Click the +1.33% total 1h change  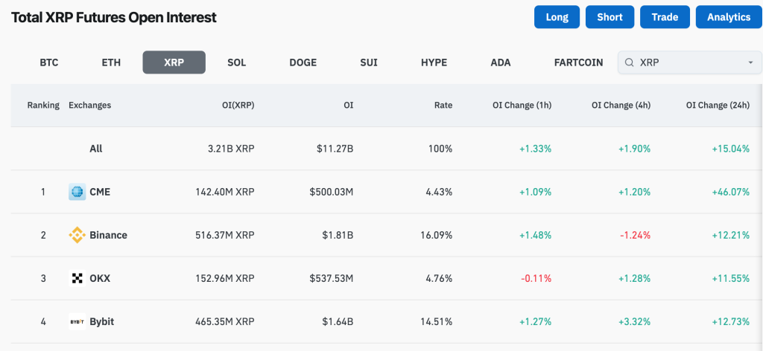(x=534, y=149)
